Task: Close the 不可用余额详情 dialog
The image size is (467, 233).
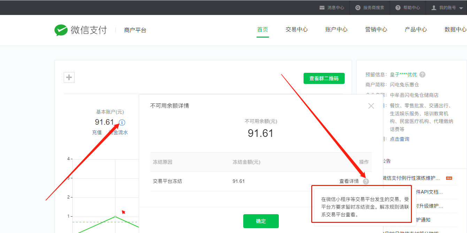Action: tap(371, 106)
